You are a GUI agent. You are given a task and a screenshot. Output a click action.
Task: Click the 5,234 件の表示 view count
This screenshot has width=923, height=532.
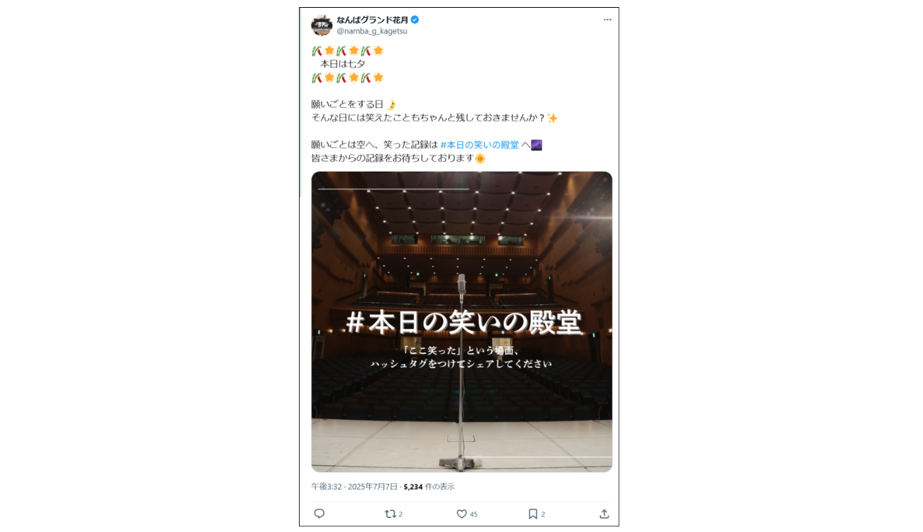429,487
